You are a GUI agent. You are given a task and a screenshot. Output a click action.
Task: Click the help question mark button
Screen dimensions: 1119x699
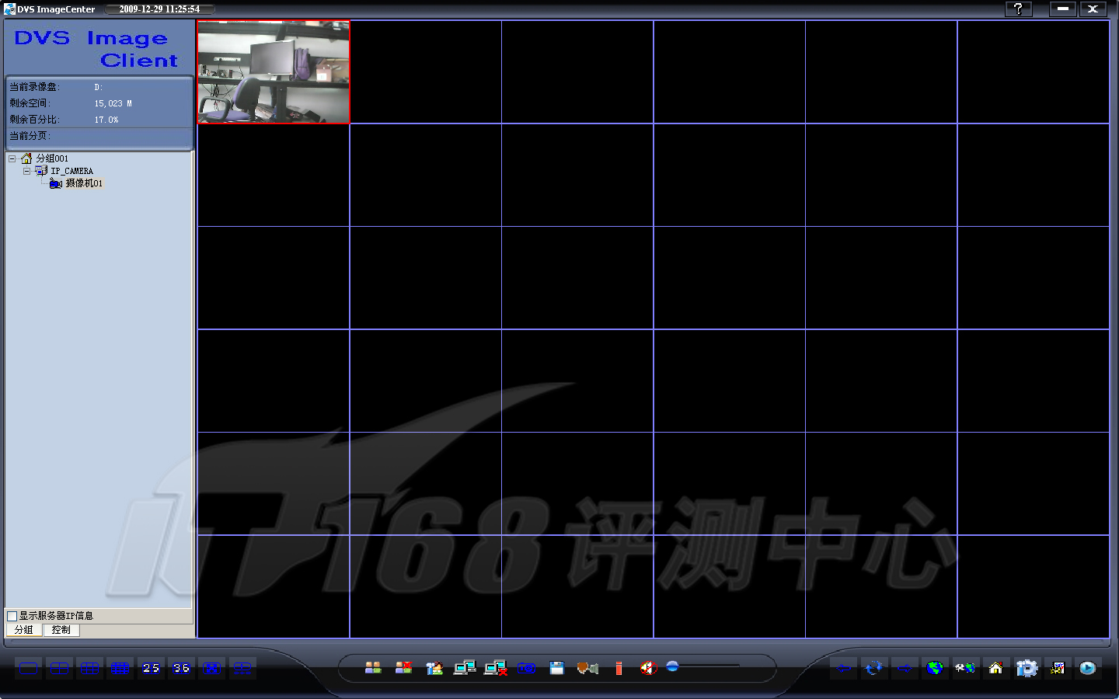(1018, 9)
